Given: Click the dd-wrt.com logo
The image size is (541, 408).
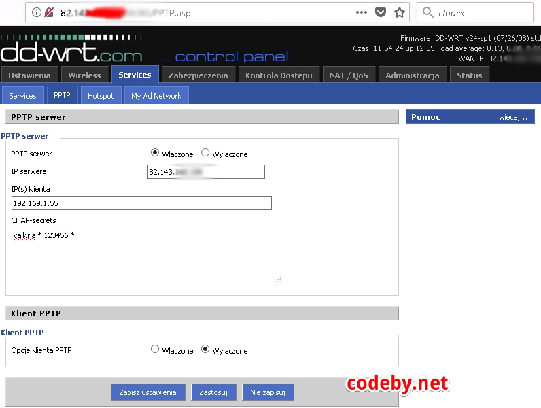Looking at the screenshot, I should [x=71, y=53].
